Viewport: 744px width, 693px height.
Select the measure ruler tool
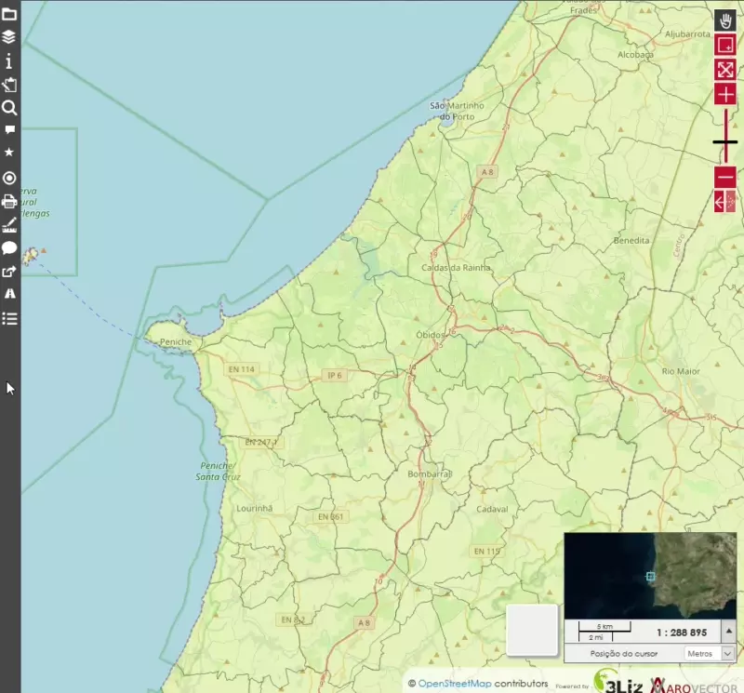[x=9, y=225]
